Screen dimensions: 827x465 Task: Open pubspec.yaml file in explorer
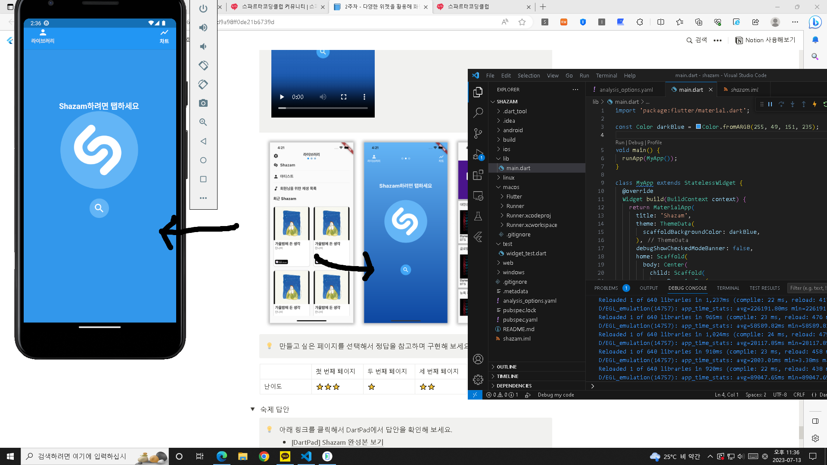point(520,319)
